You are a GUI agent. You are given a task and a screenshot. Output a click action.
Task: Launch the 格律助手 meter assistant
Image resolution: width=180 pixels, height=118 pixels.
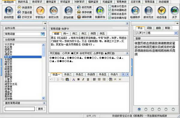pos(135,12)
